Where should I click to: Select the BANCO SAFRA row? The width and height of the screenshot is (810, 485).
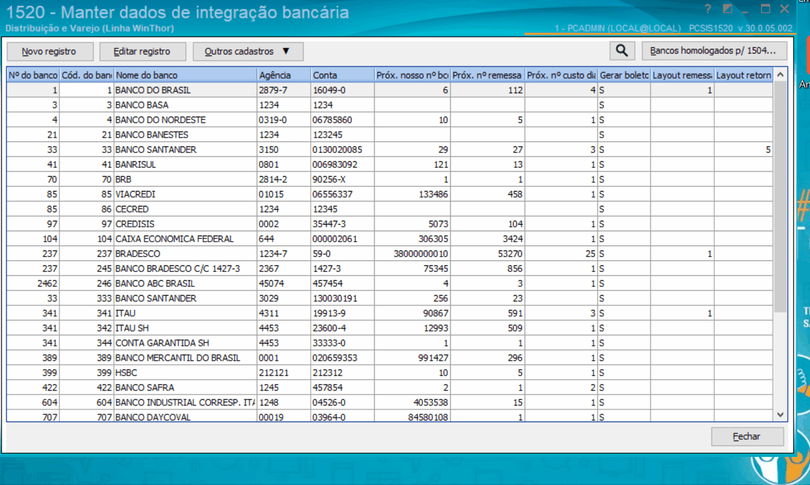pos(390,387)
